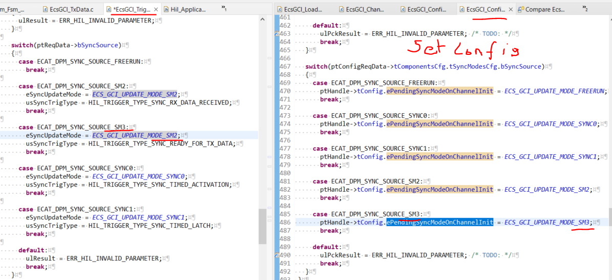Switch to the EcsGCI_TxData.c editor tab
612x280 pixels.
coord(69,9)
